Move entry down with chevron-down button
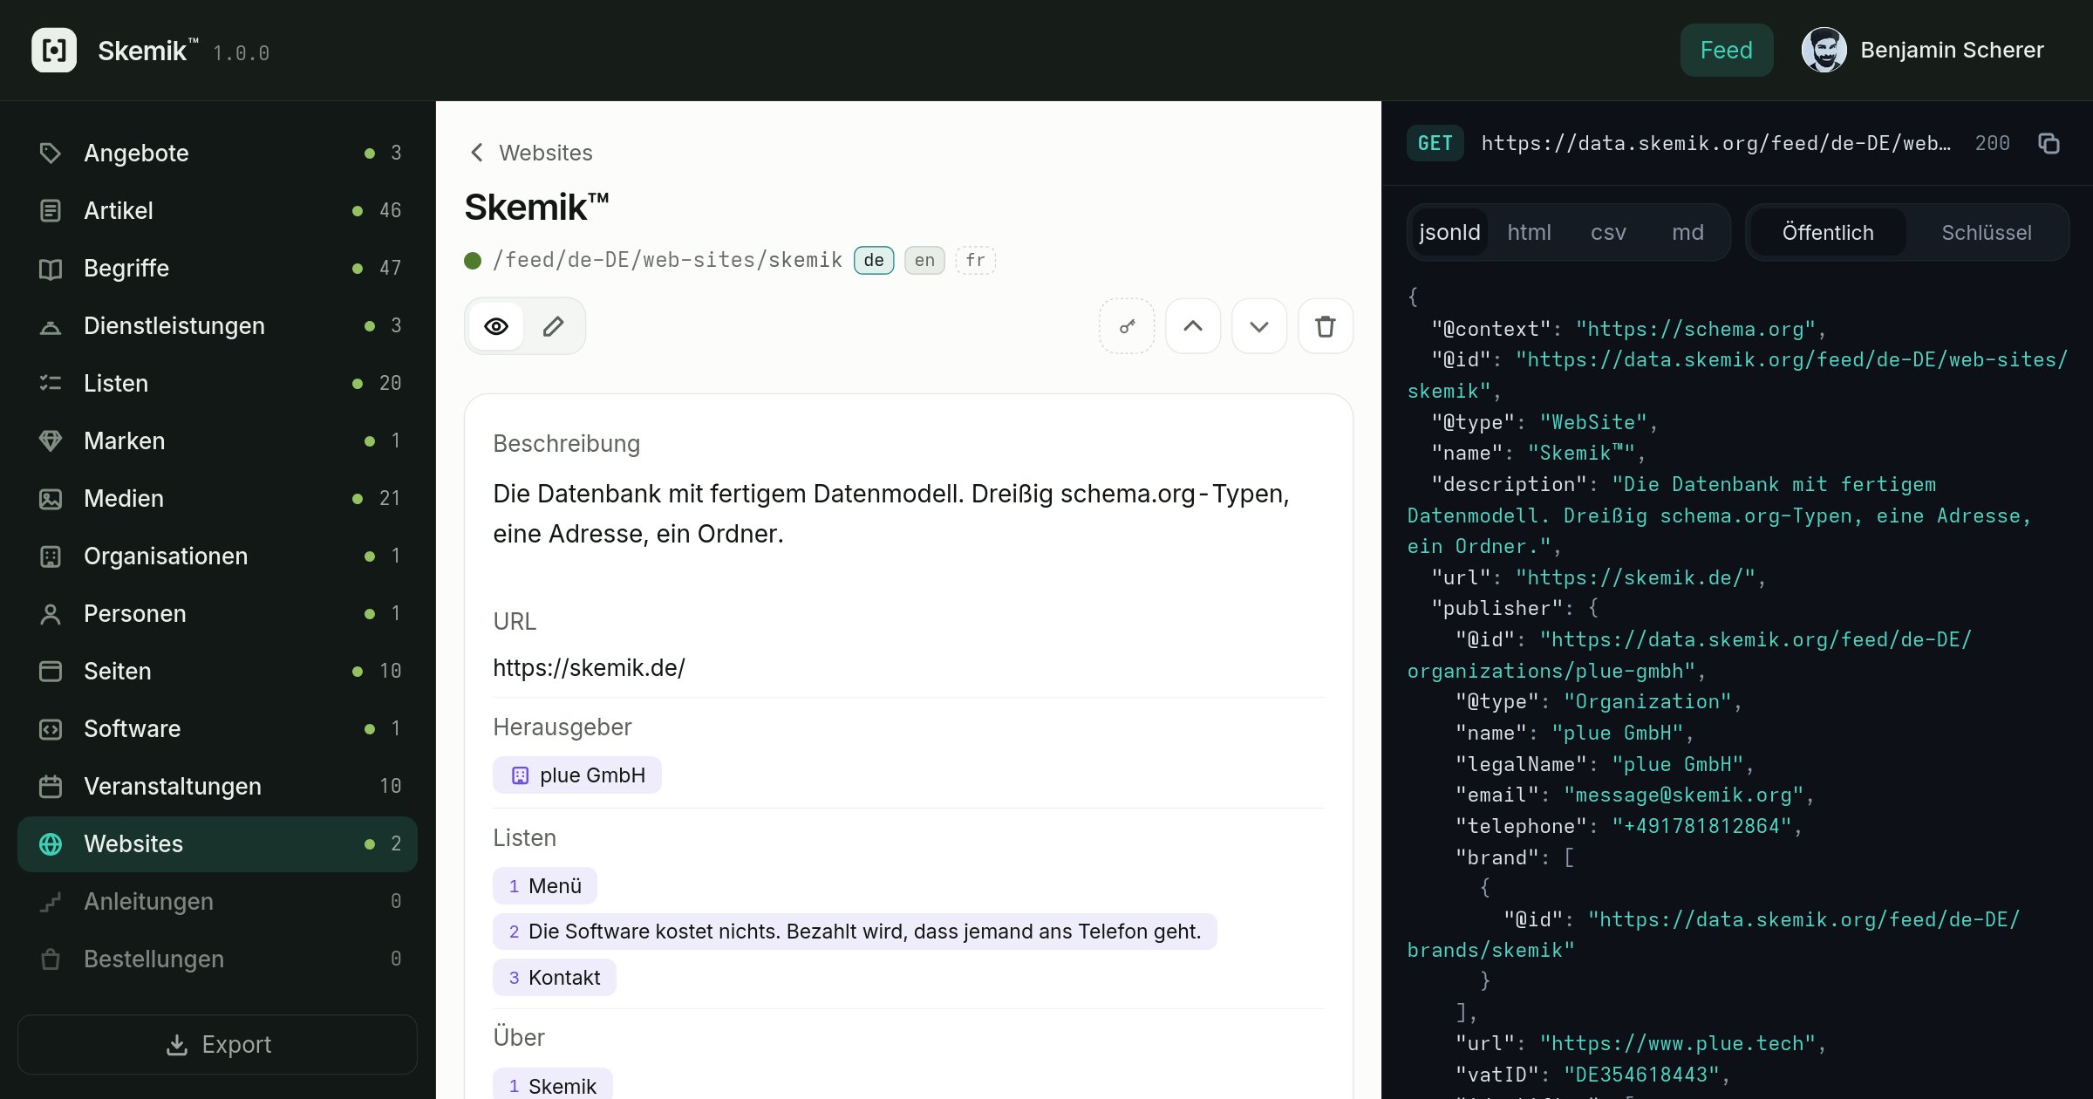 pyautogui.click(x=1258, y=326)
